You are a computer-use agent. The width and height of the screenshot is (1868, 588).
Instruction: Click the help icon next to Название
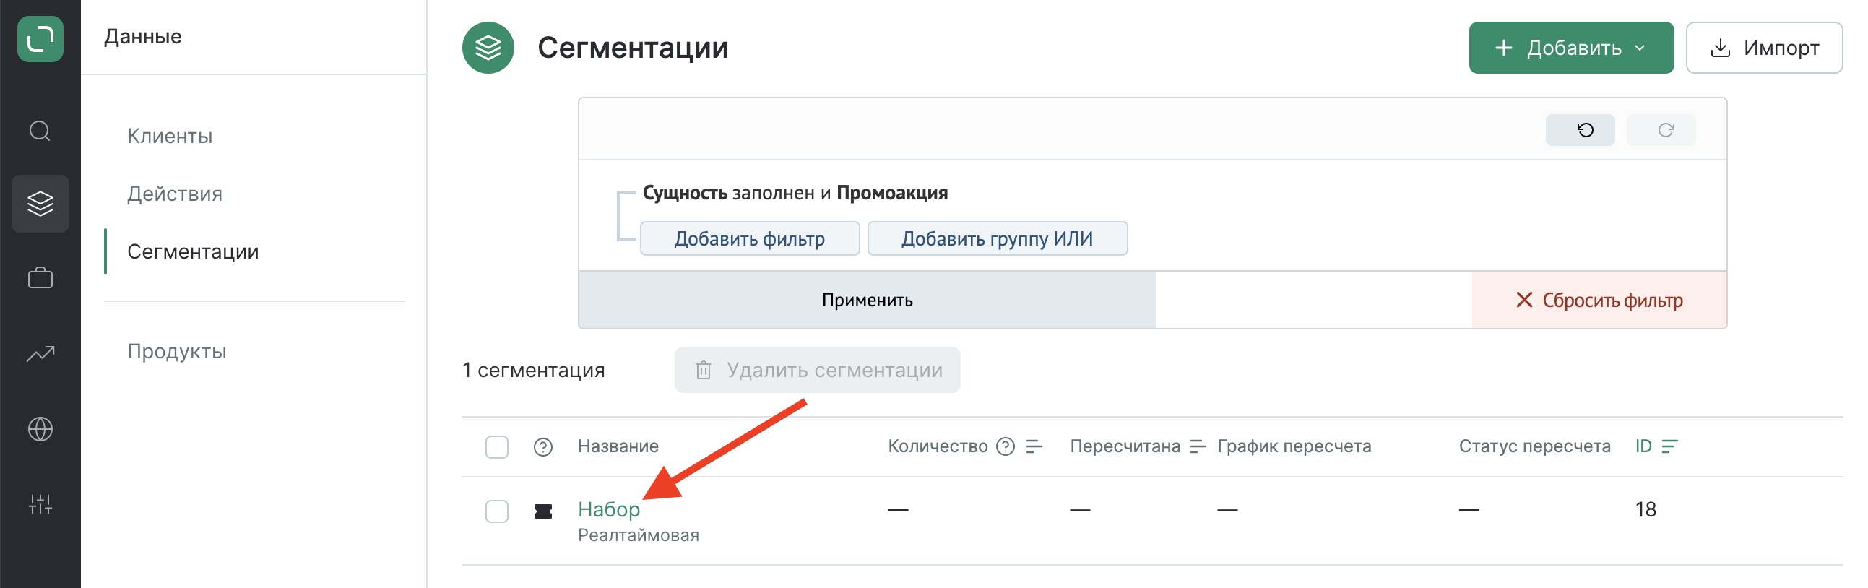(542, 446)
